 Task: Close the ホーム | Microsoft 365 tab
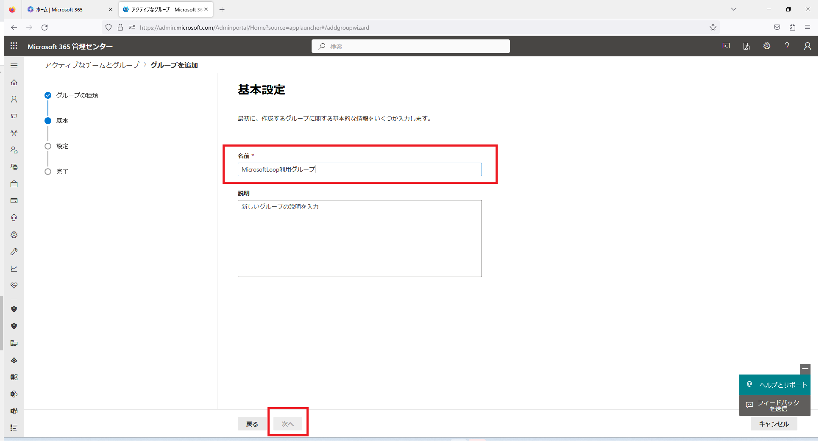(111, 9)
